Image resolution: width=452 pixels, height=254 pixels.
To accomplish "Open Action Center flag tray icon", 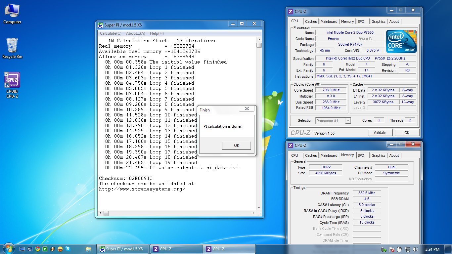I will pos(392,249).
